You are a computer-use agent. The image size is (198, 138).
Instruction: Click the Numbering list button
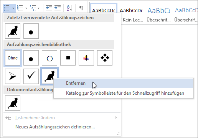click(x=20, y=8)
